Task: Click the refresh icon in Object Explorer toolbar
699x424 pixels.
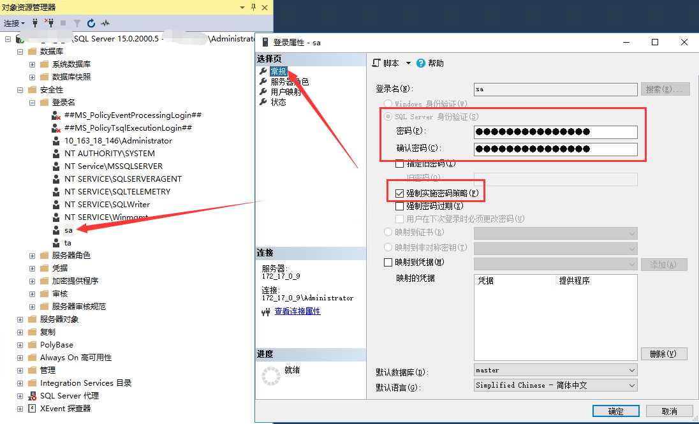Action: click(x=91, y=23)
